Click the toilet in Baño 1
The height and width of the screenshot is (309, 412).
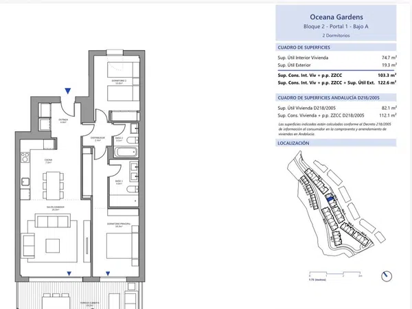(x=133, y=189)
